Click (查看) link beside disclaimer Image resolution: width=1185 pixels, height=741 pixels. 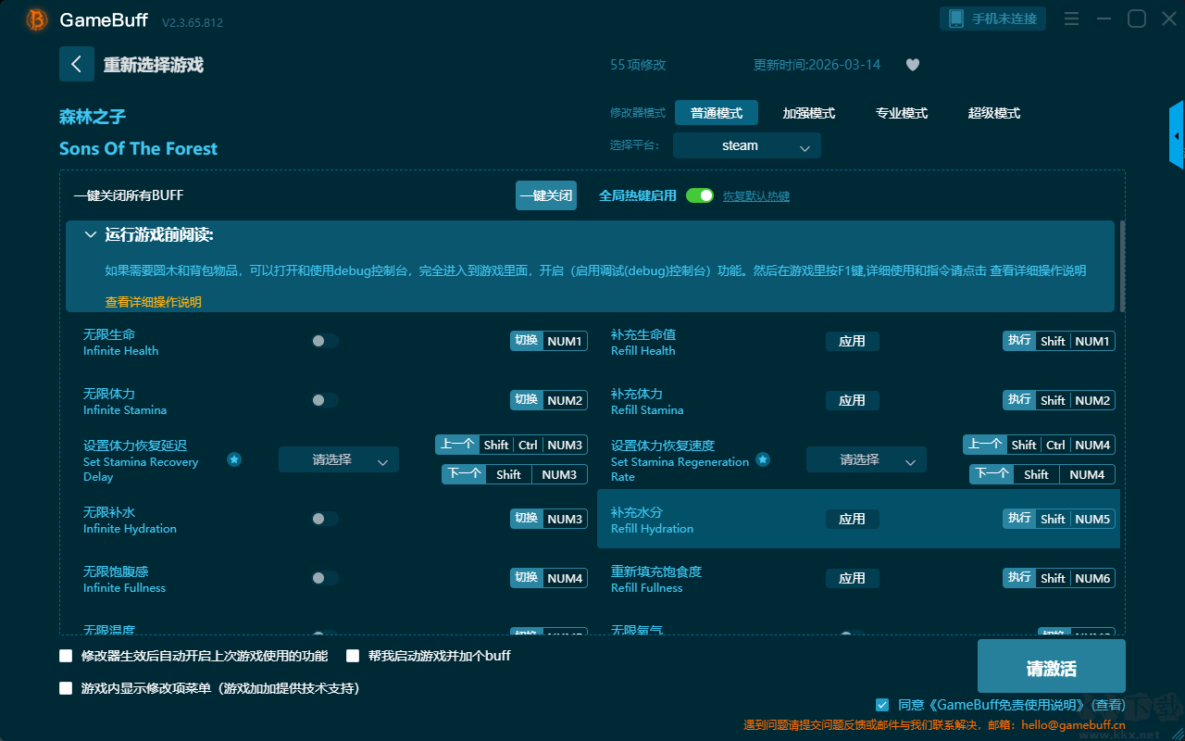tap(1106, 706)
